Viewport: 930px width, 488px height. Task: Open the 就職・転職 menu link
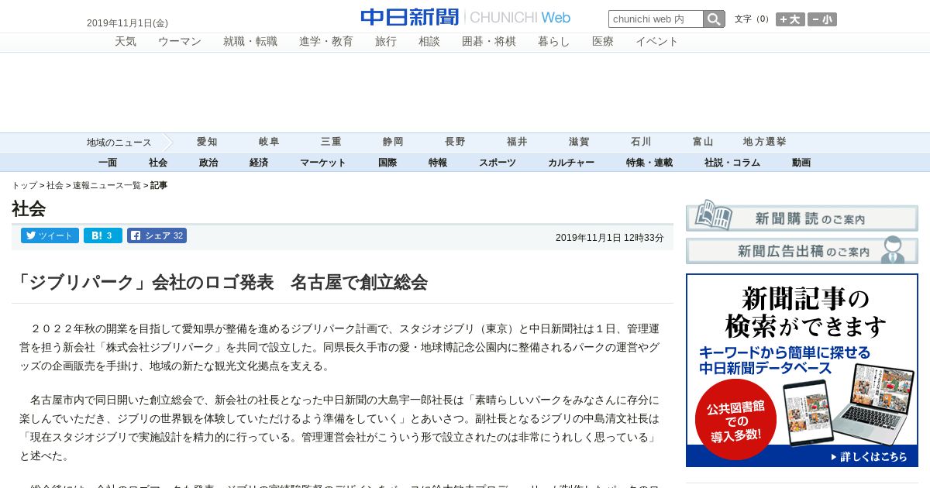250,42
